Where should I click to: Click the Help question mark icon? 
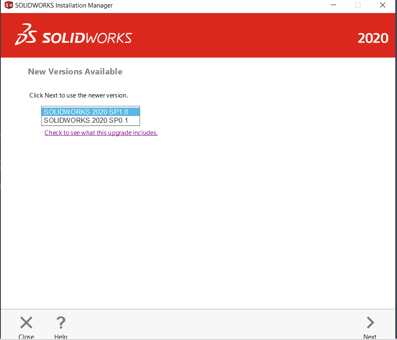tap(61, 322)
